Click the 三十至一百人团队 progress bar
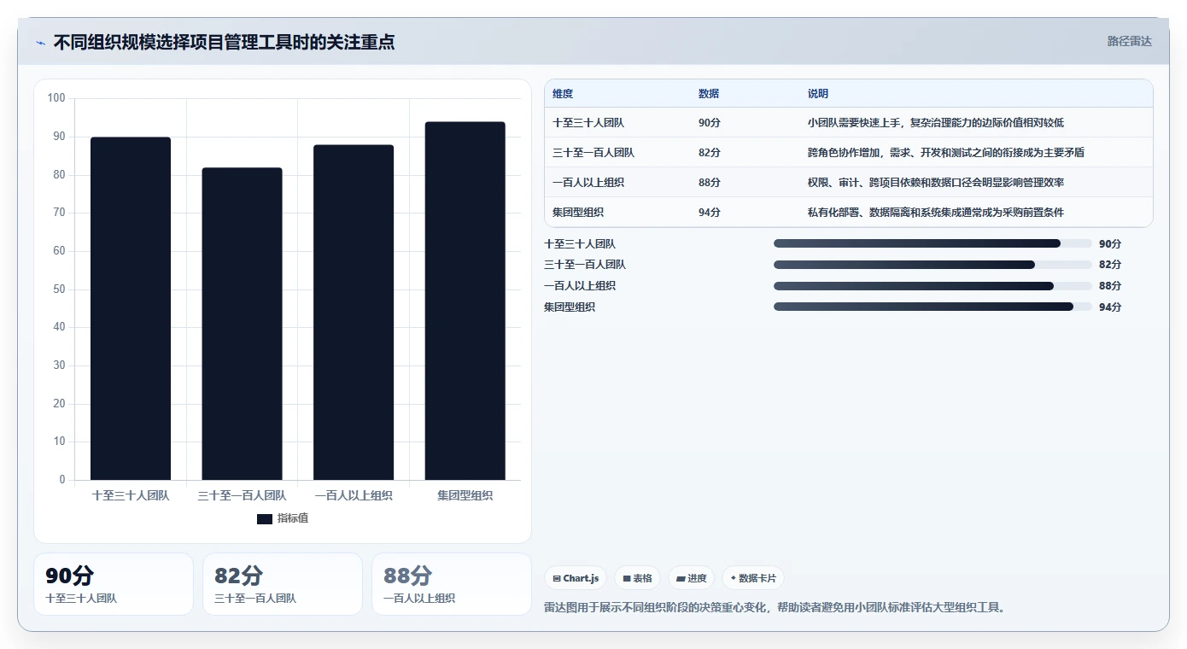 click(x=933, y=265)
